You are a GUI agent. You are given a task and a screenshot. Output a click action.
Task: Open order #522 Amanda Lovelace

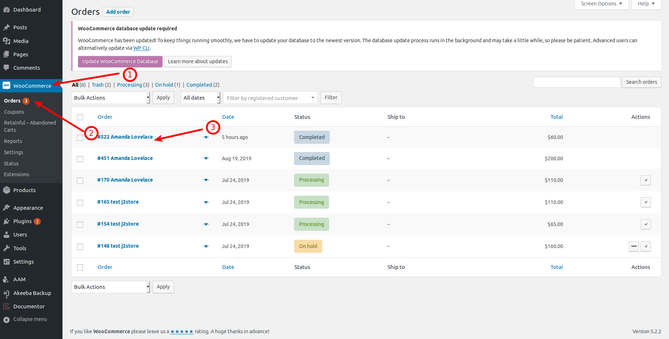125,137
